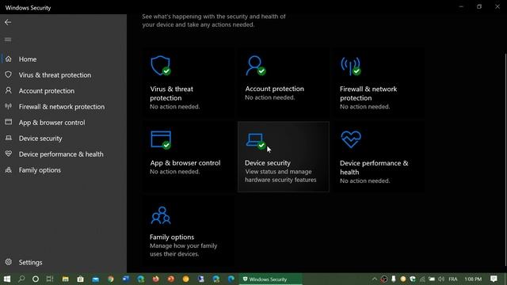Open the Family options people tile
Screen dimensions: 507x285
[189, 230]
